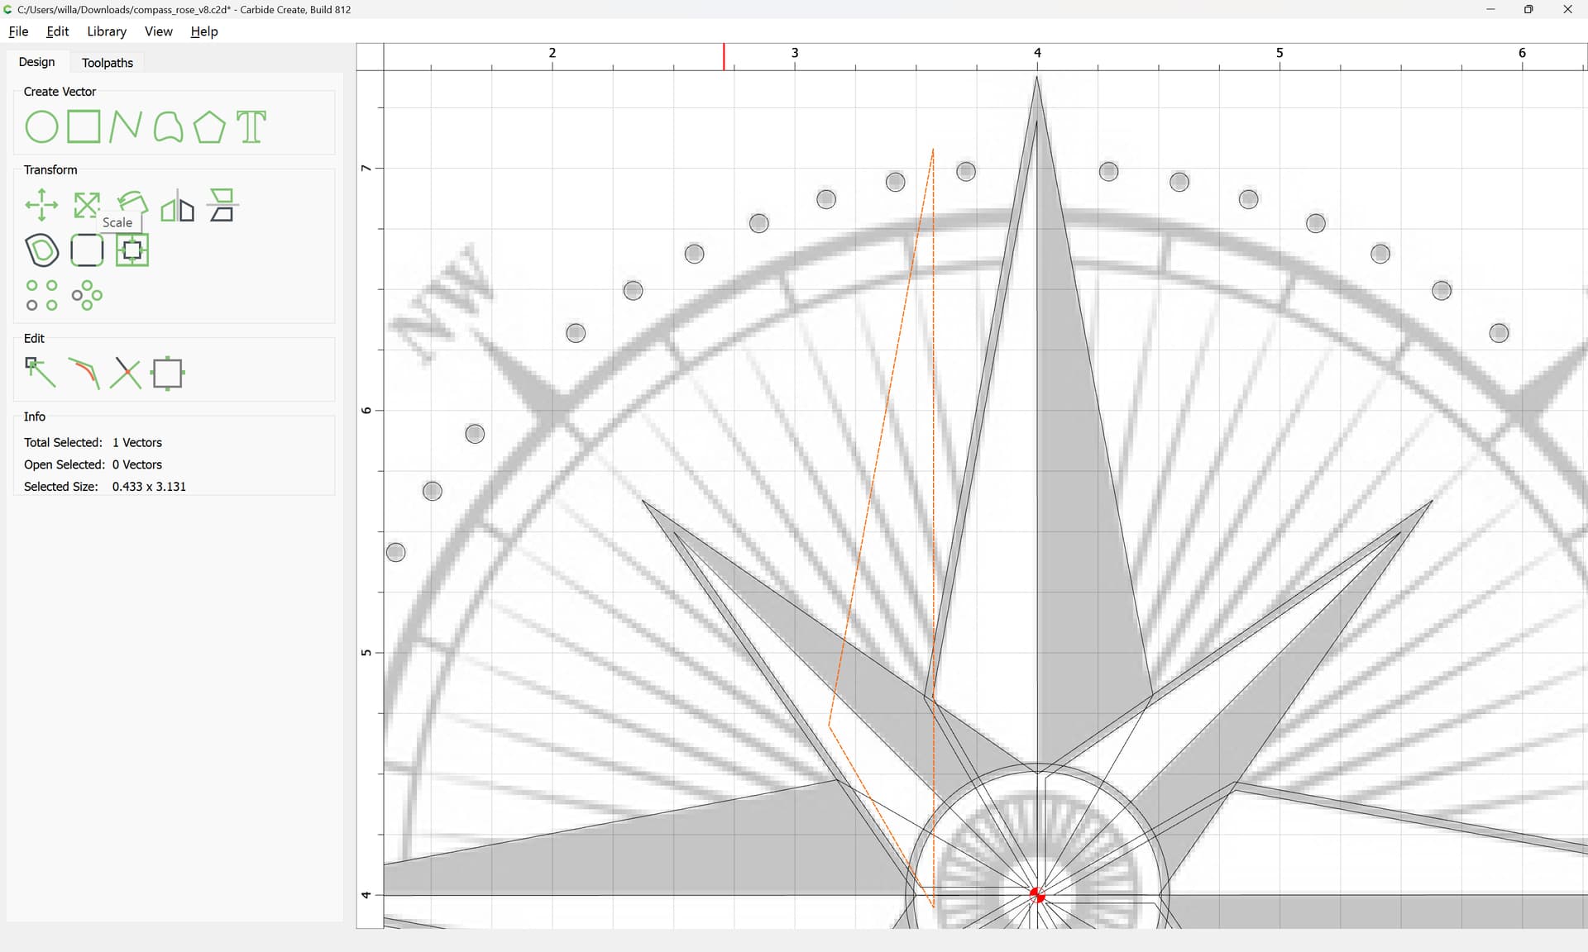Select the Rectangle create vector tool
Image resolution: width=1588 pixels, height=952 pixels.
[84, 127]
